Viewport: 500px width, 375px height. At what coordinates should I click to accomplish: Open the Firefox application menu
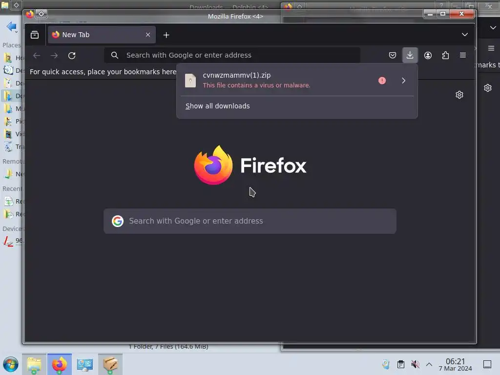(463, 55)
